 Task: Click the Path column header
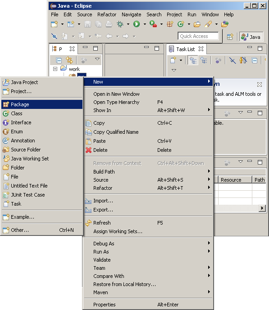260,180
